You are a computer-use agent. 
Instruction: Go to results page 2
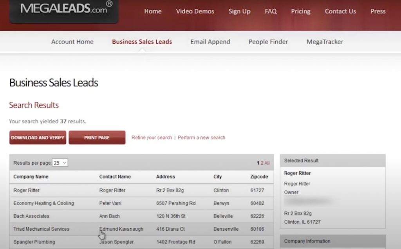[262, 163]
